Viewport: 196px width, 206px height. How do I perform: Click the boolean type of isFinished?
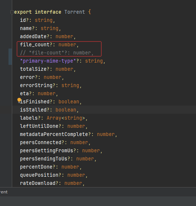tap(69, 102)
